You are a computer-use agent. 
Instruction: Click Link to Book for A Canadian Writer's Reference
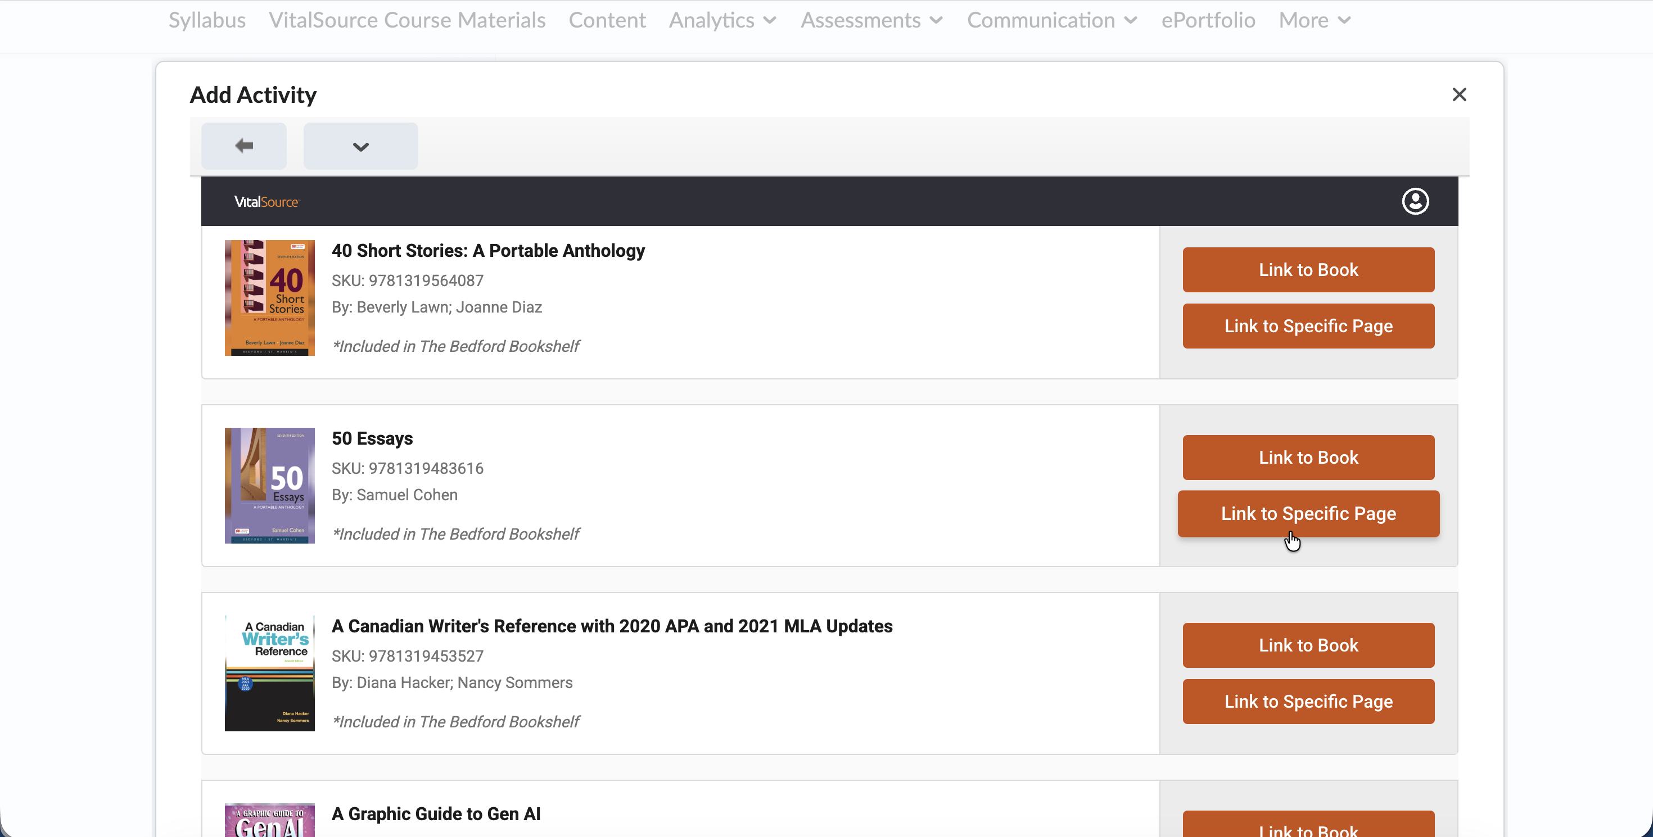tap(1308, 645)
